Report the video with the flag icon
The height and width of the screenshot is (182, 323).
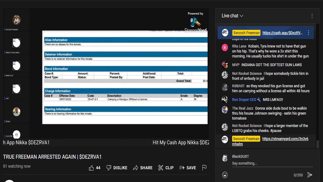tap(204, 168)
